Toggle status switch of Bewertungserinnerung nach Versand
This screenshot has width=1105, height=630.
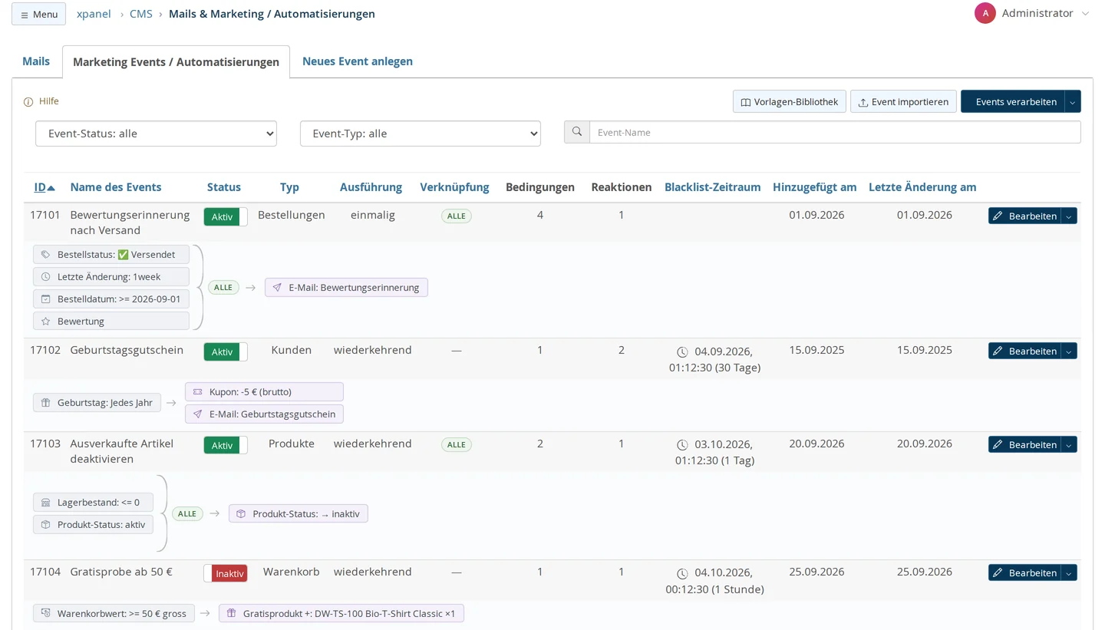pyautogui.click(x=226, y=216)
